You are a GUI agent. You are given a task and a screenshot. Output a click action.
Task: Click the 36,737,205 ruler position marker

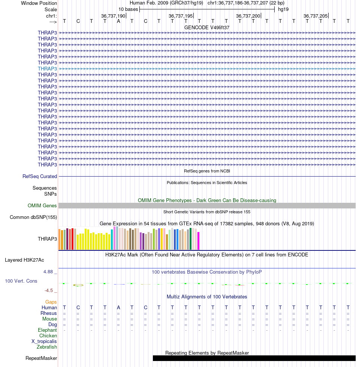[x=316, y=16]
